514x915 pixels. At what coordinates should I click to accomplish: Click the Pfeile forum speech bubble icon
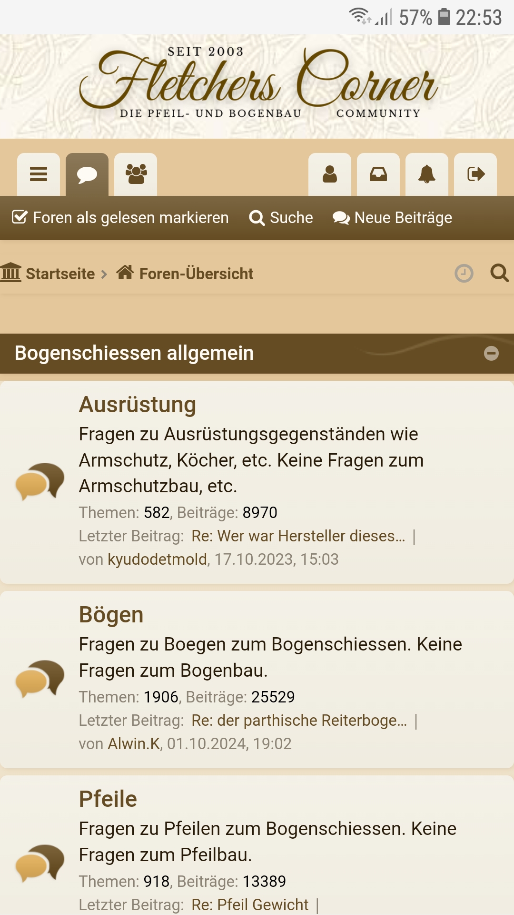(40, 863)
